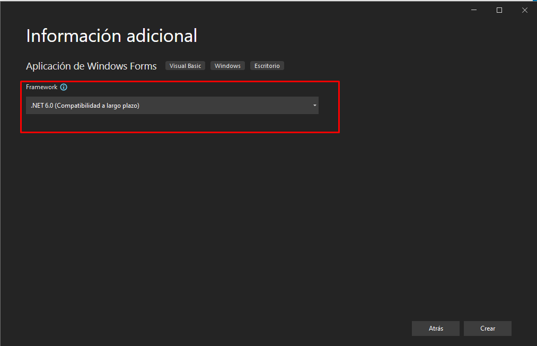Click the word 'Forms' in the template name
Viewport: 537px width, 346px height.
click(x=143, y=66)
